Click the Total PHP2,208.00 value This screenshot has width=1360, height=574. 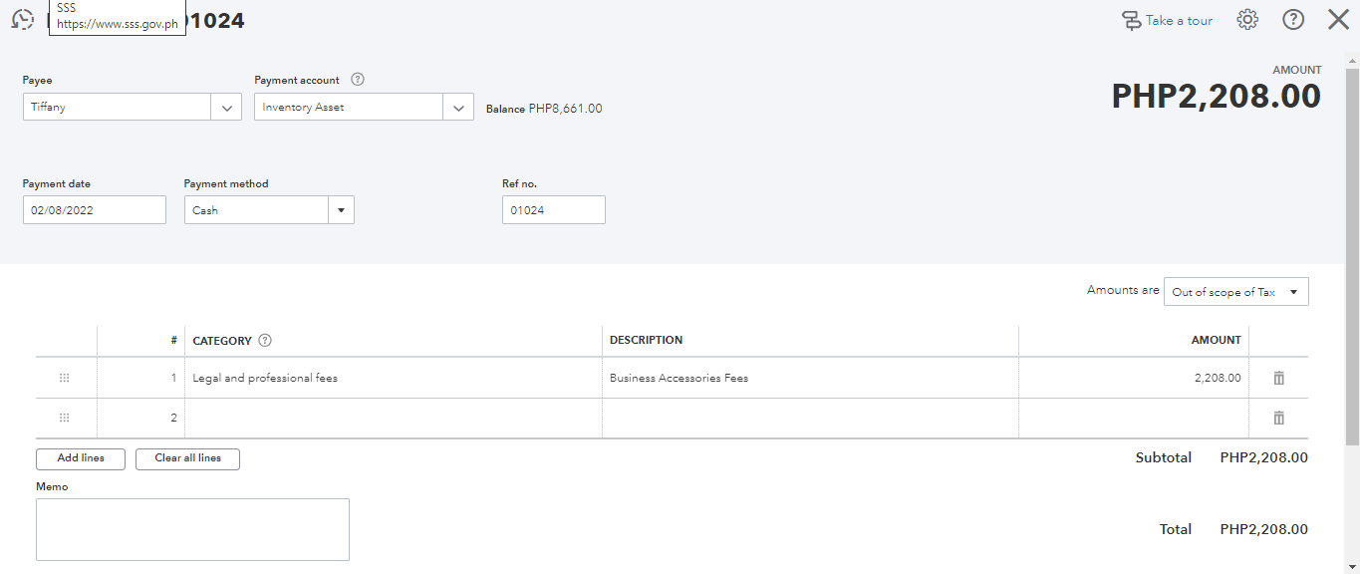point(1263,529)
